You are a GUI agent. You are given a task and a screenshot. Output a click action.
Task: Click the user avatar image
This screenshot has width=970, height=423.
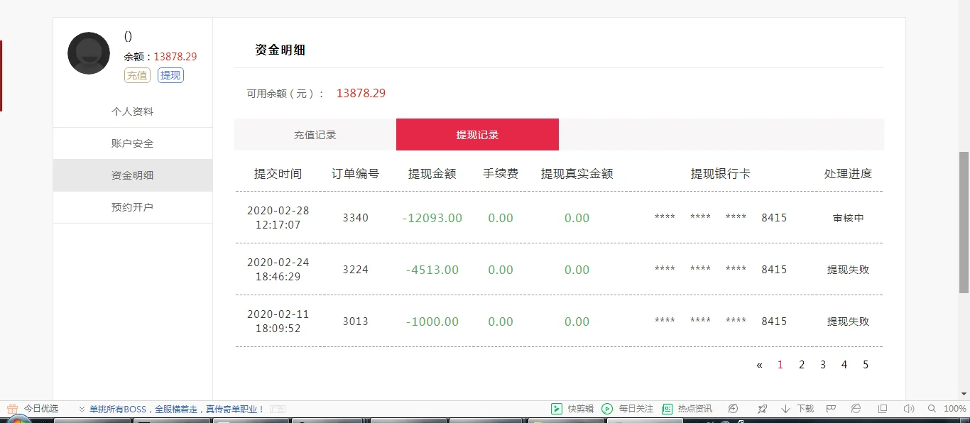[89, 53]
